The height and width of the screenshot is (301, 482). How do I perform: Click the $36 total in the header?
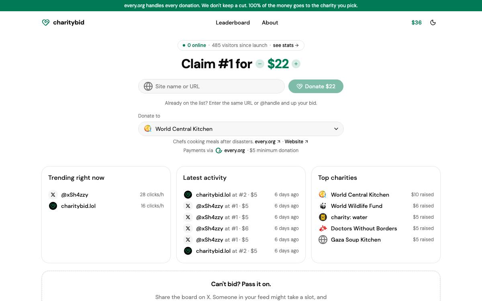[417, 22]
